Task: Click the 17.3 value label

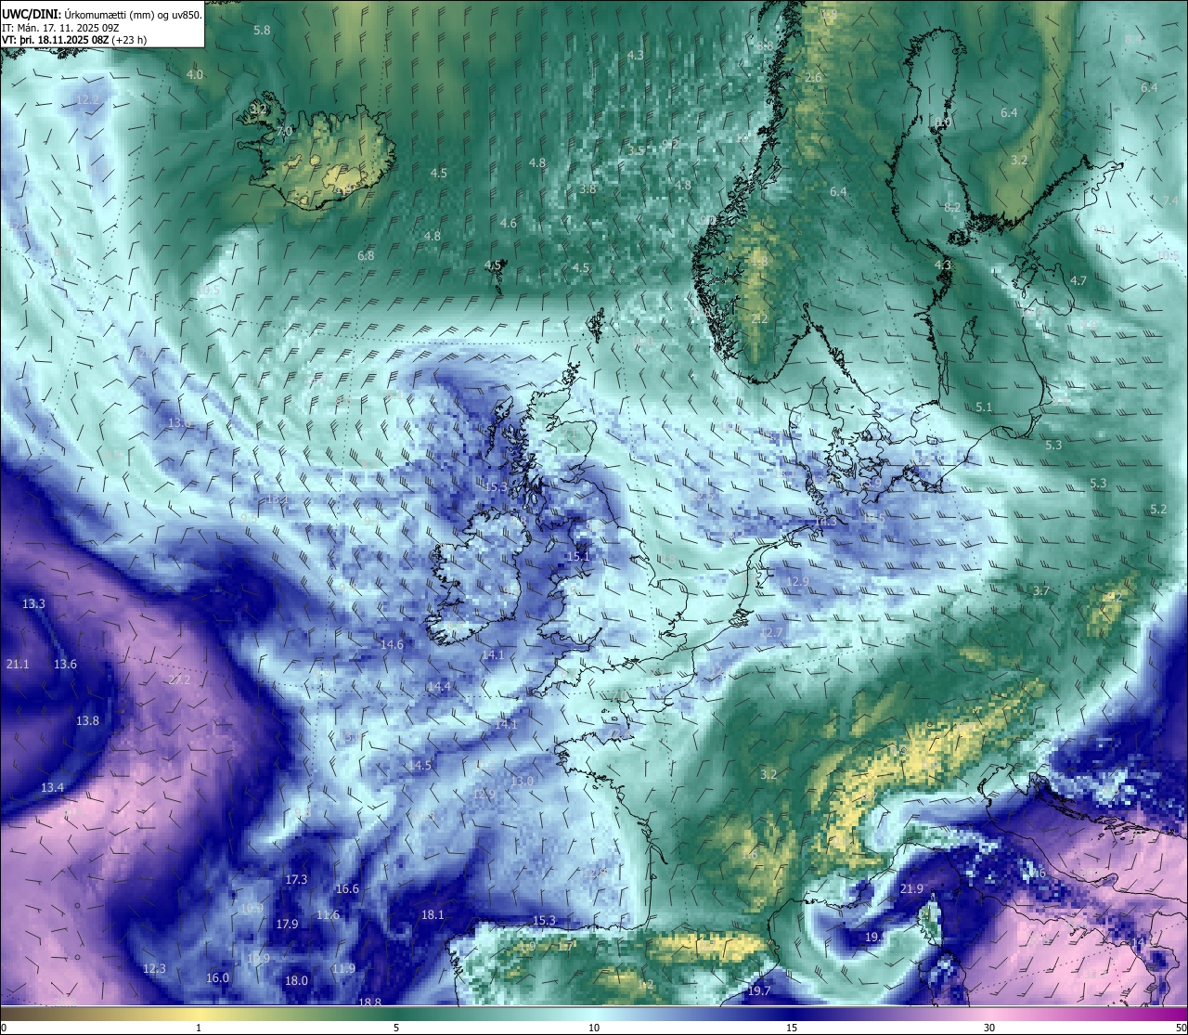Action: [x=296, y=879]
